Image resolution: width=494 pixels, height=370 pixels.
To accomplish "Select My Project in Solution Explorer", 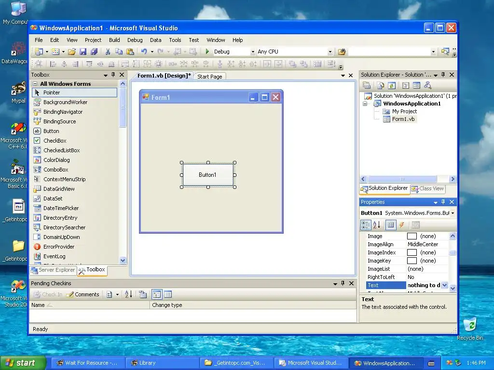I will [x=404, y=111].
